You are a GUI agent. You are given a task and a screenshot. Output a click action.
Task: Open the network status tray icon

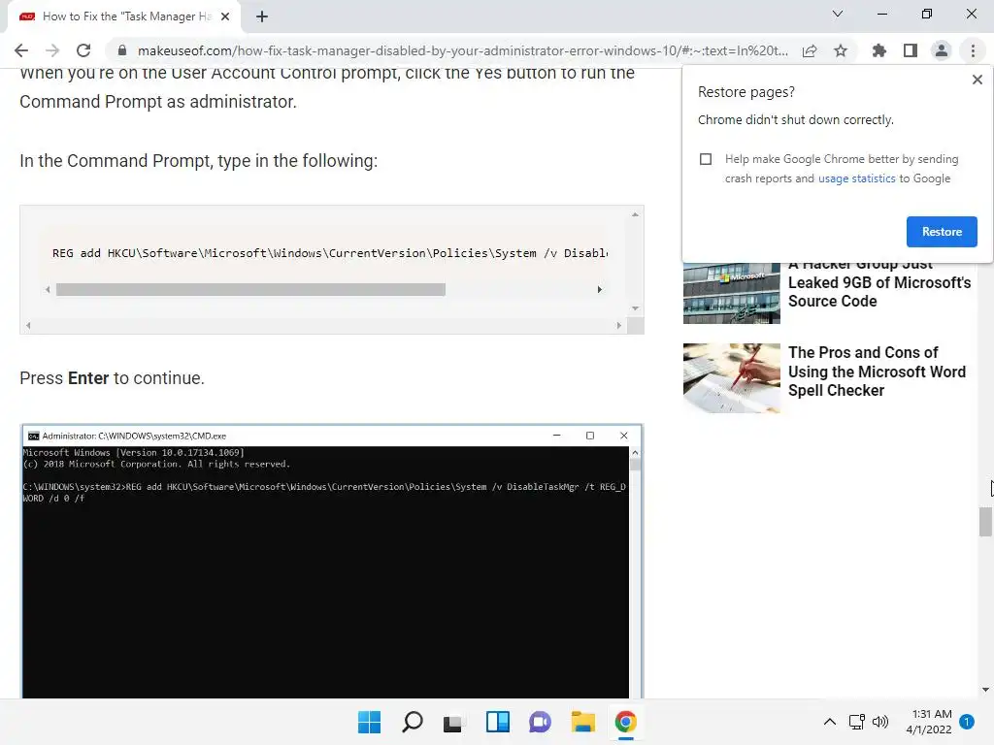pos(856,722)
